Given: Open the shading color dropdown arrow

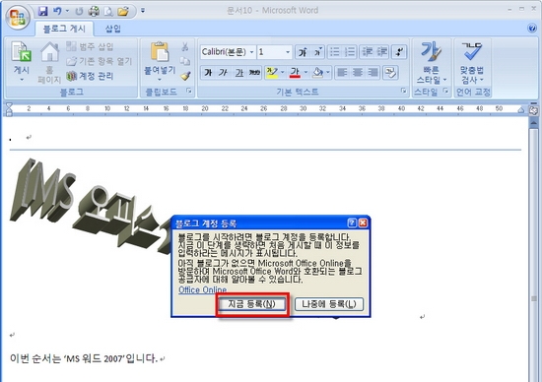Looking at the screenshot, I should [x=328, y=73].
